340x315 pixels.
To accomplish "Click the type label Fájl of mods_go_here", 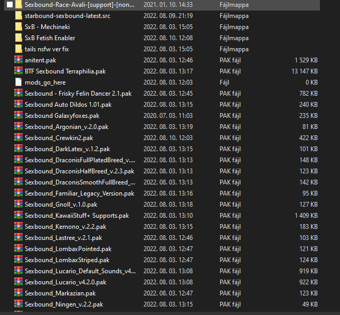I will click(224, 82).
